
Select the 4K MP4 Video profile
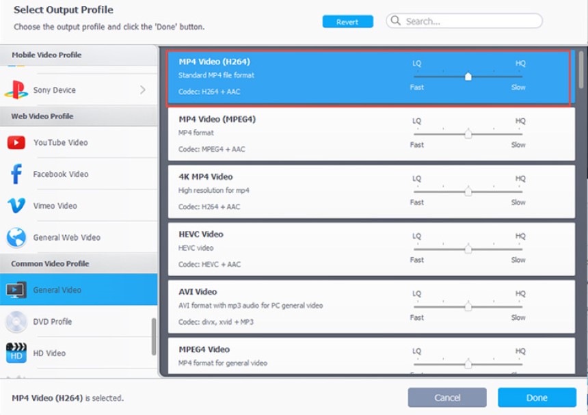tap(371, 191)
